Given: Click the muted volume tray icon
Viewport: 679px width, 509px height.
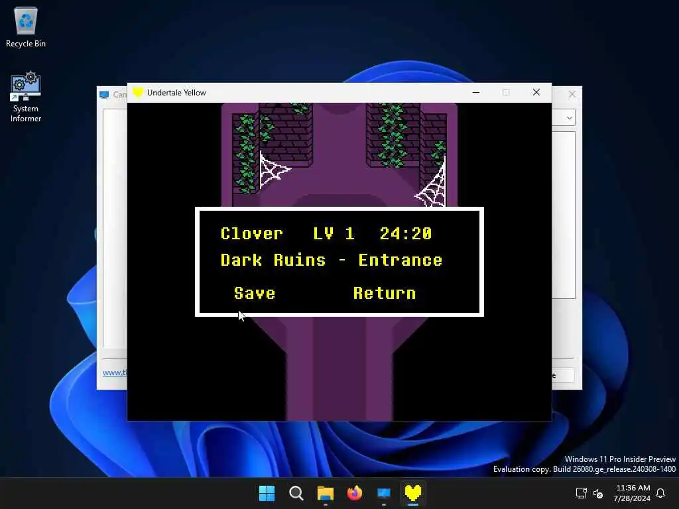Looking at the screenshot, I should pos(598,493).
